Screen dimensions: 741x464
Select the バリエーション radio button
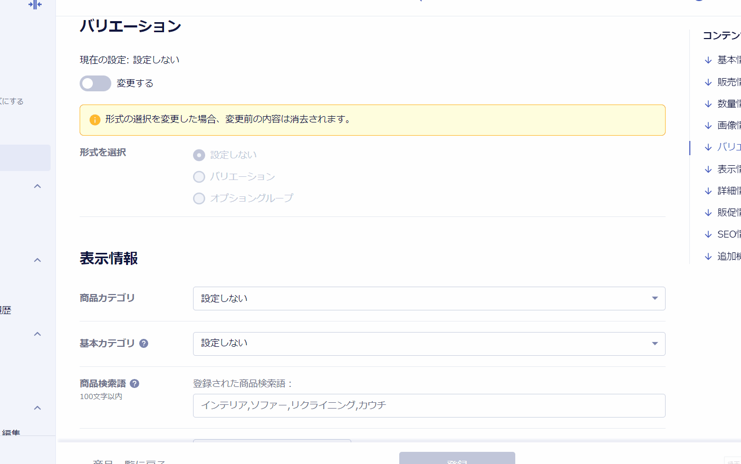(199, 177)
